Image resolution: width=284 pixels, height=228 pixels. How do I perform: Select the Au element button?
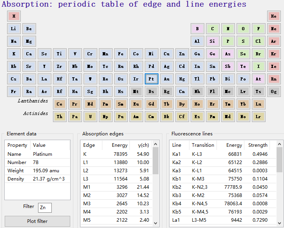[x=167, y=79]
